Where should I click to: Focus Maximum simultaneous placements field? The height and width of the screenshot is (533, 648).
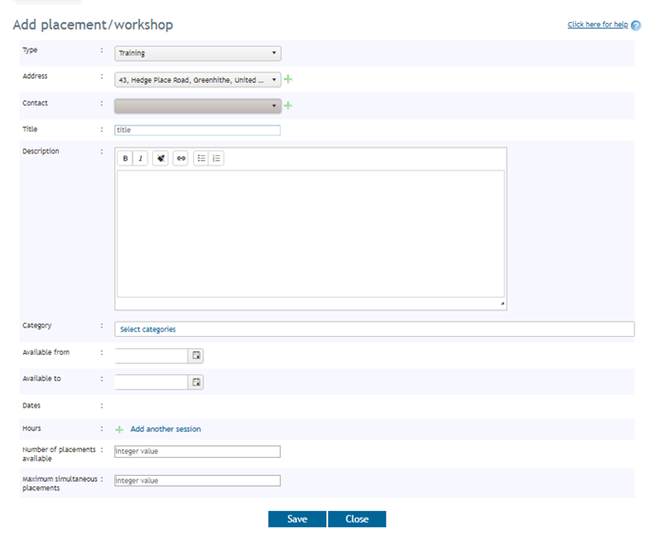(x=198, y=481)
